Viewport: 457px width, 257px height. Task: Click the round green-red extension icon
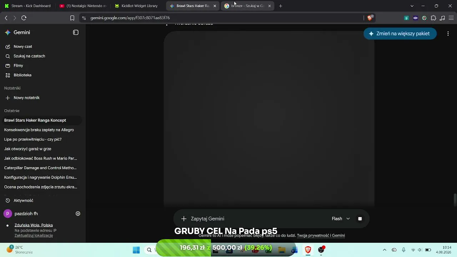tap(424, 18)
